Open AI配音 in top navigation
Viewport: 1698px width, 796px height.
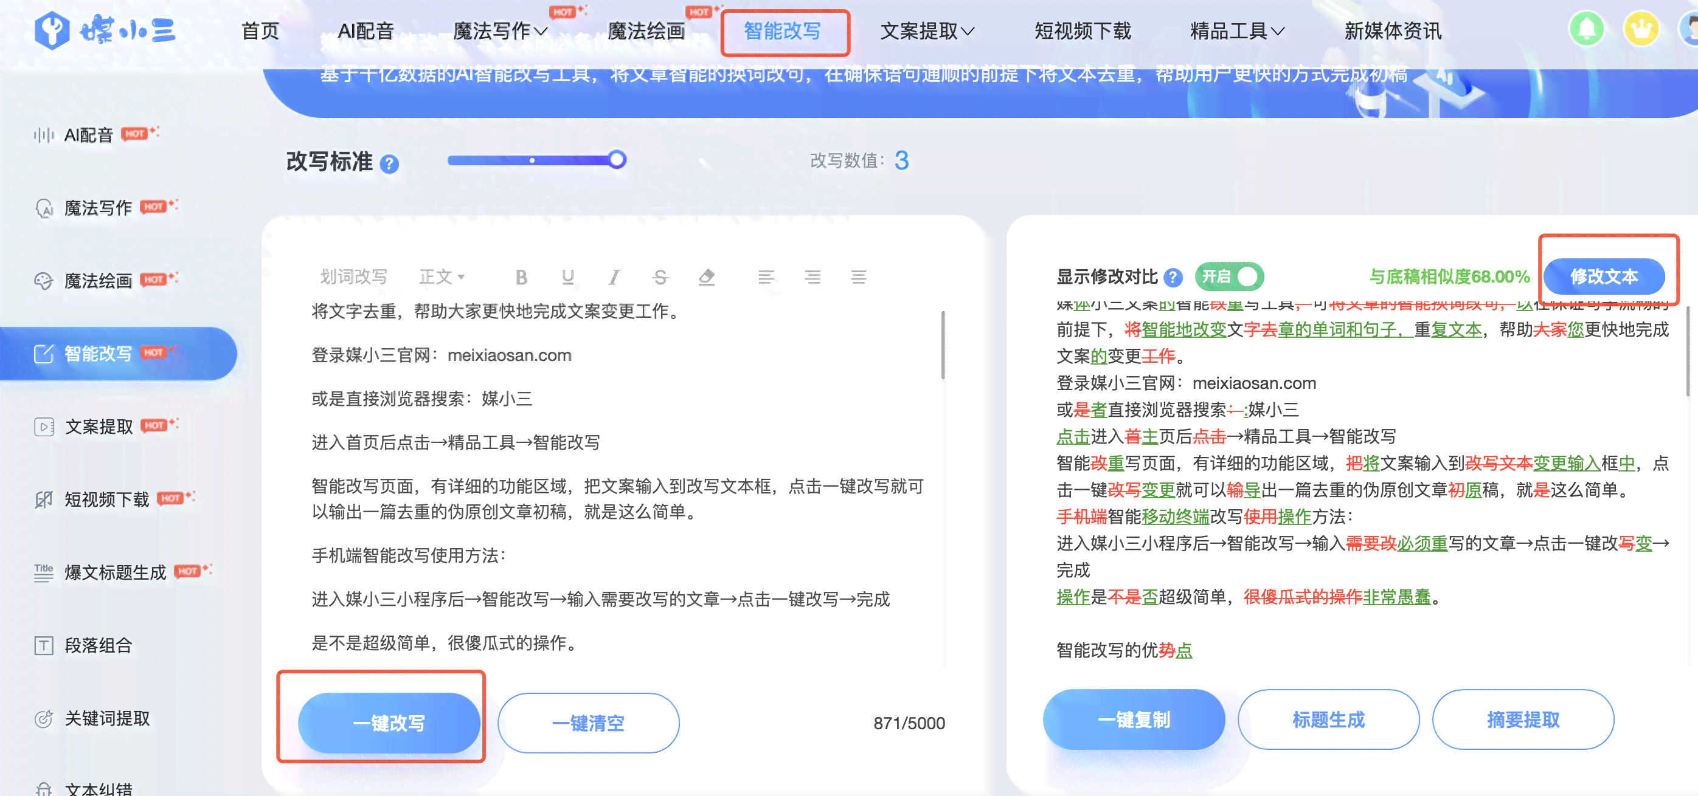coord(366,31)
